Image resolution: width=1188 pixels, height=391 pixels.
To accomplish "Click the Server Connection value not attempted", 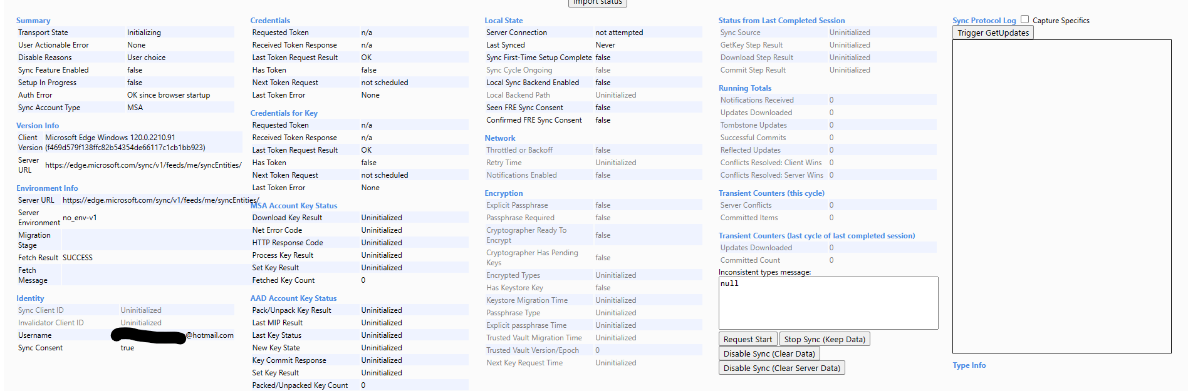I will point(619,33).
